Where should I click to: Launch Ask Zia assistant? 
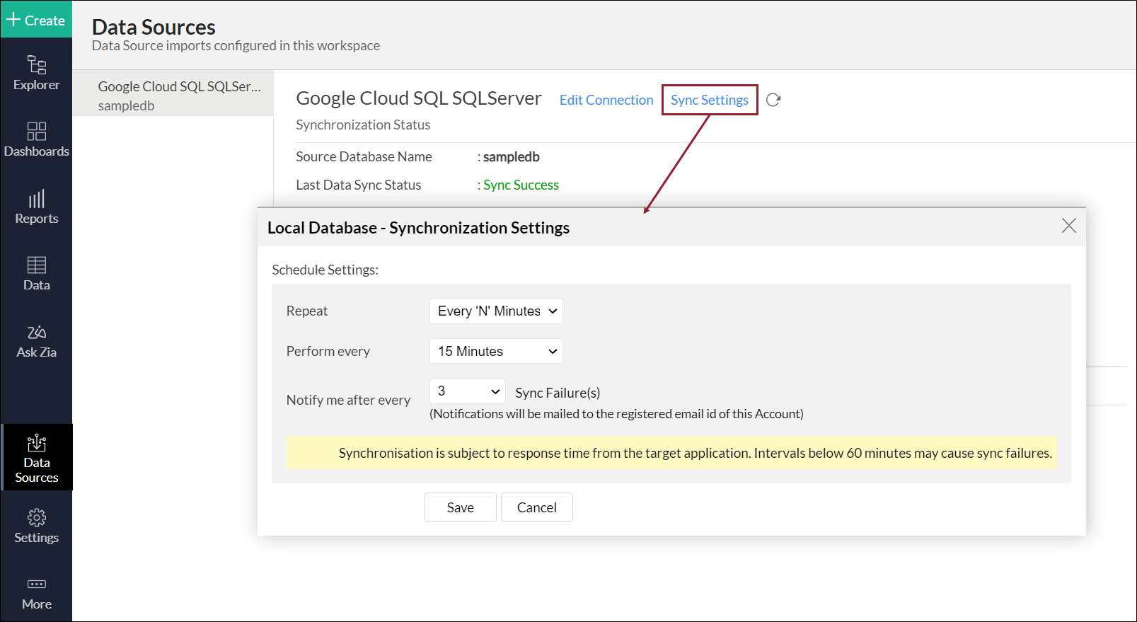click(36, 341)
